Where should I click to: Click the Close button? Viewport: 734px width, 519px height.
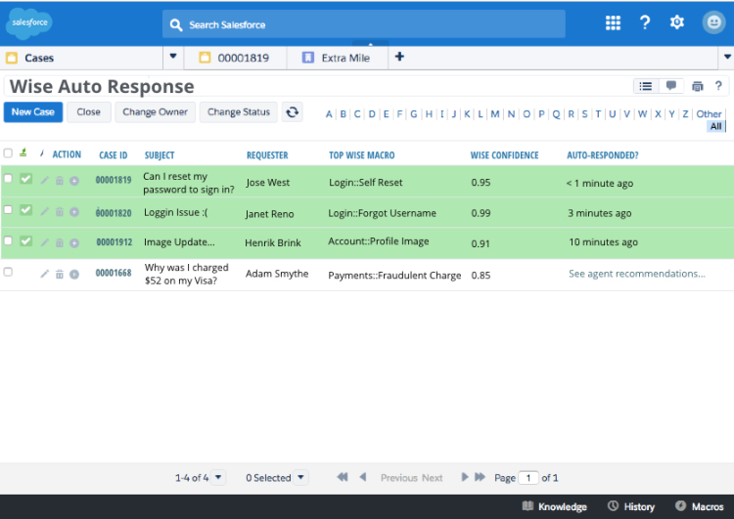point(88,112)
